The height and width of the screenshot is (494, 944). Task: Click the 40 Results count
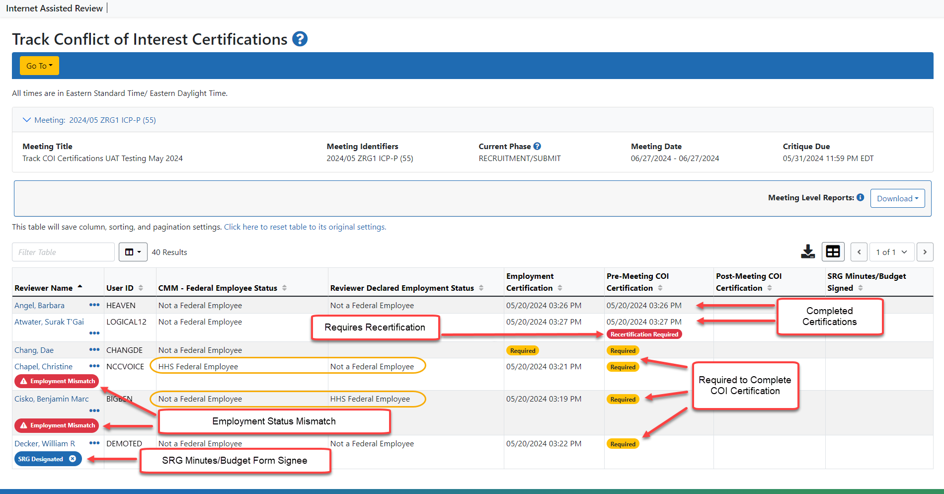point(169,252)
